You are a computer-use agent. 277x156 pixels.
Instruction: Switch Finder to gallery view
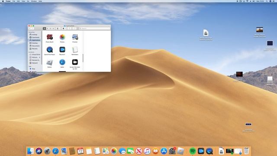[x=53, y=29]
